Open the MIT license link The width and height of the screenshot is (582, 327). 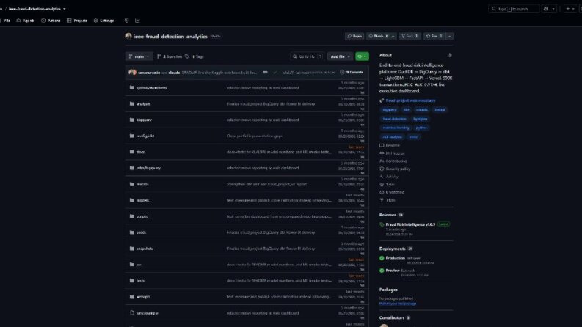tap(392, 153)
